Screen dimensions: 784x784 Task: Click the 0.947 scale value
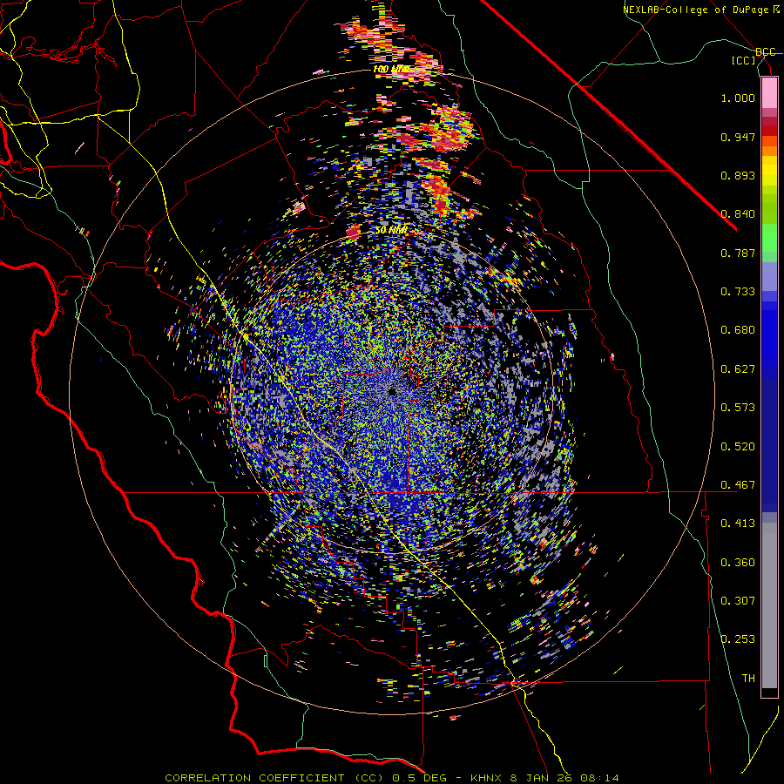coord(738,137)
